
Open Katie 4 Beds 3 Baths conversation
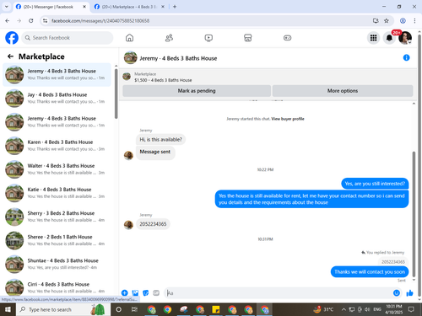coord(57,193)
